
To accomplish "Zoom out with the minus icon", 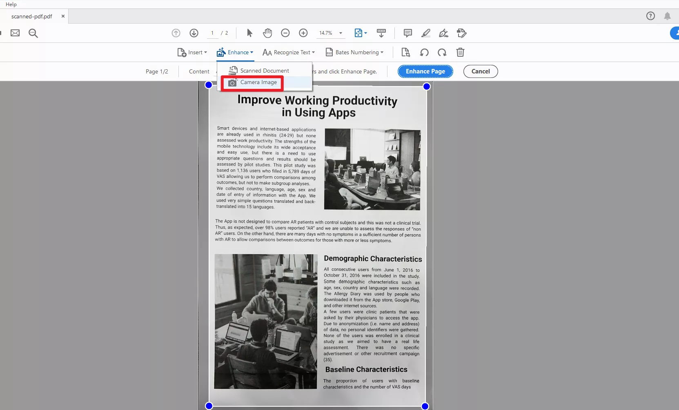I will (285, 33).
